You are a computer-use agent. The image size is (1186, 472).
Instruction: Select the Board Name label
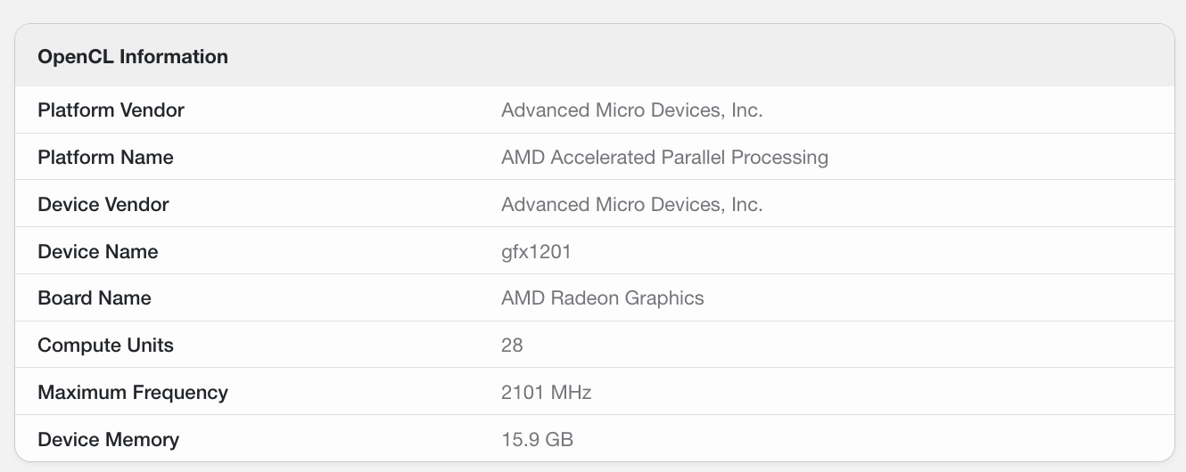click(95, 298)
